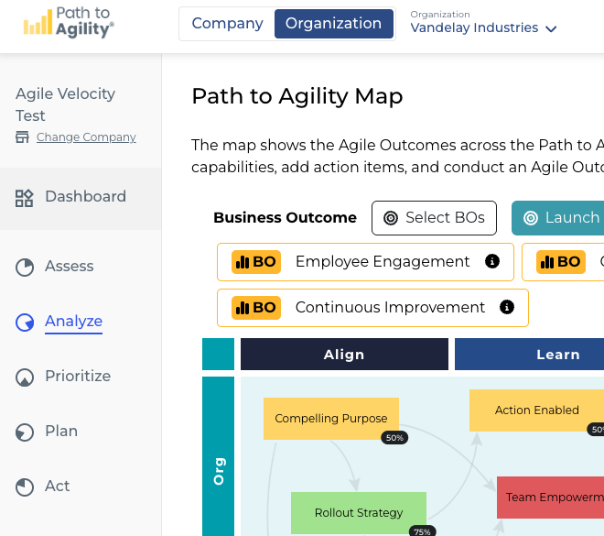Click the Act sidebar icon

[x=25, y=487]
